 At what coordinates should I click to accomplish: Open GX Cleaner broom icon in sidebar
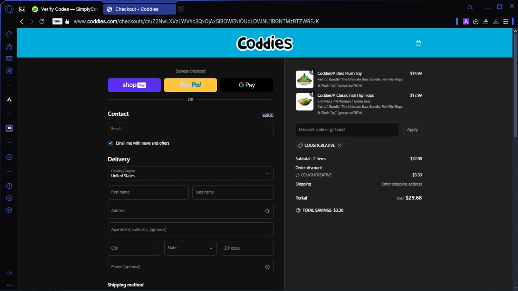click(9, 47)
